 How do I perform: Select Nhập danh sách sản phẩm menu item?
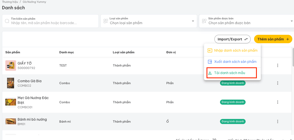[232, 51]
